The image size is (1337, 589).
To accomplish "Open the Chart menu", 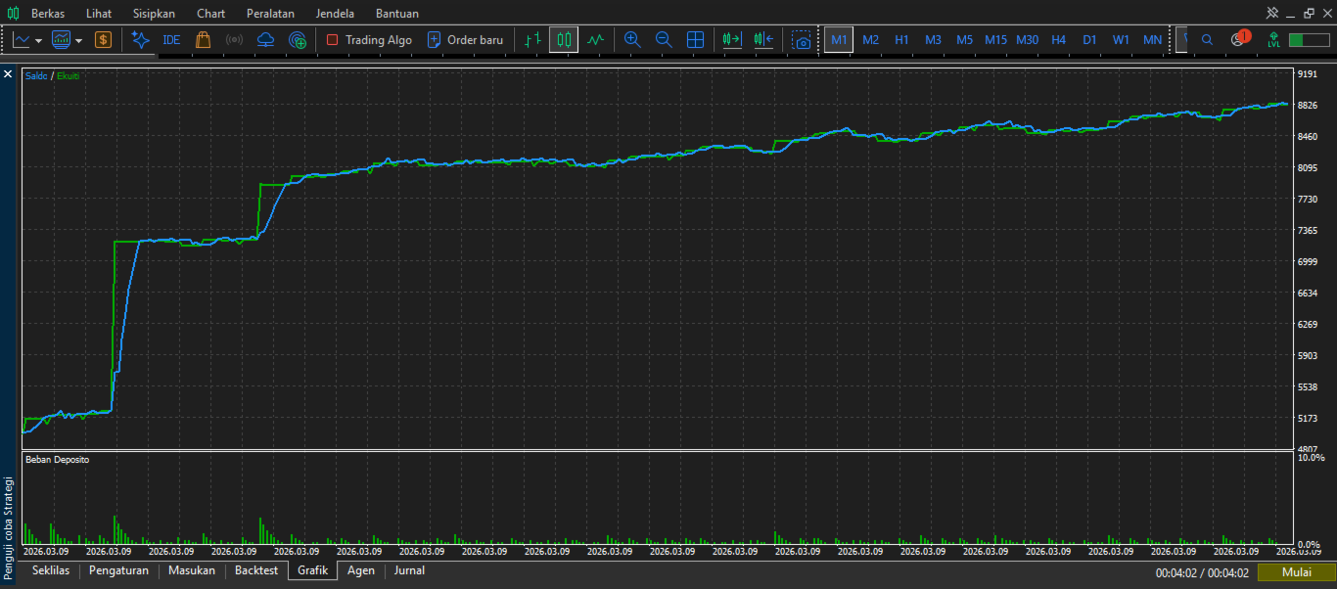I will pos(210,14).
